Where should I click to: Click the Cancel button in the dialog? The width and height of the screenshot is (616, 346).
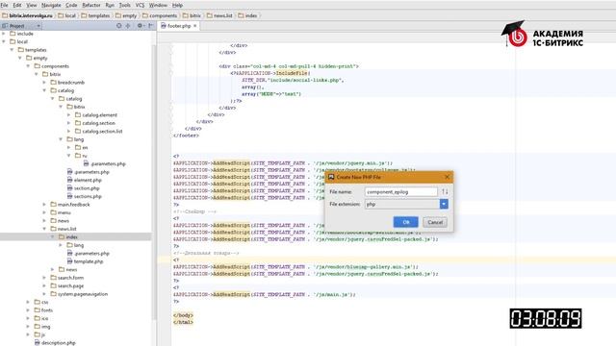[435, 222]
